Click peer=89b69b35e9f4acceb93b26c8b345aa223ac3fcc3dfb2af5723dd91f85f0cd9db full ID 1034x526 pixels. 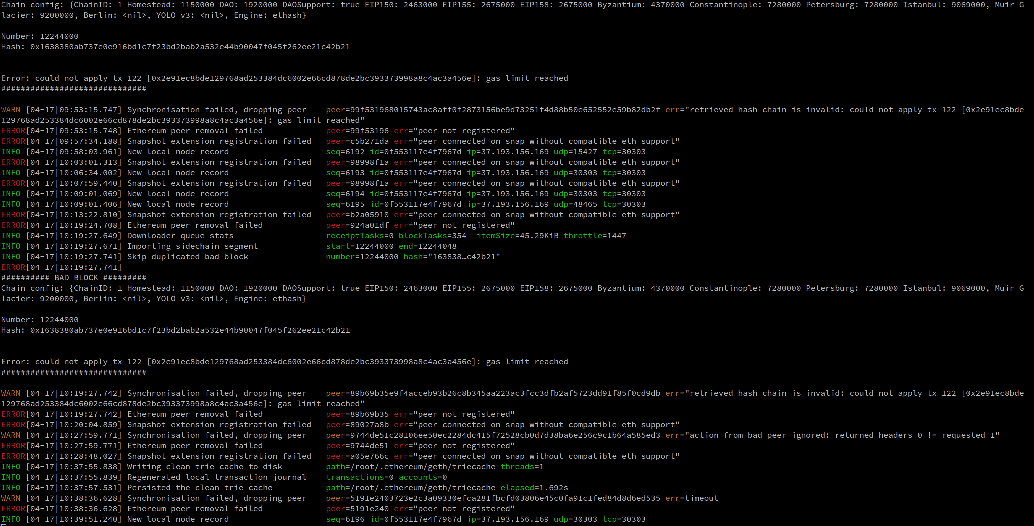tap(493, 393)
